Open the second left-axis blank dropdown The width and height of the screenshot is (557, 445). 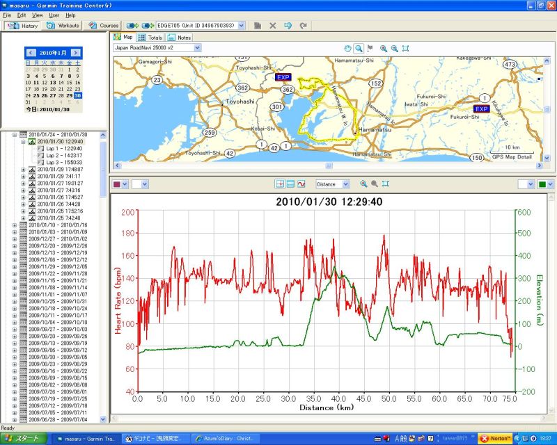pos(144,184)
